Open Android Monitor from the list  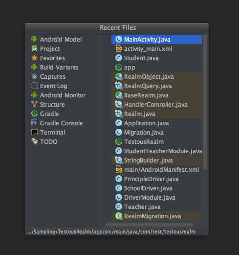click(x=63, y=95)
